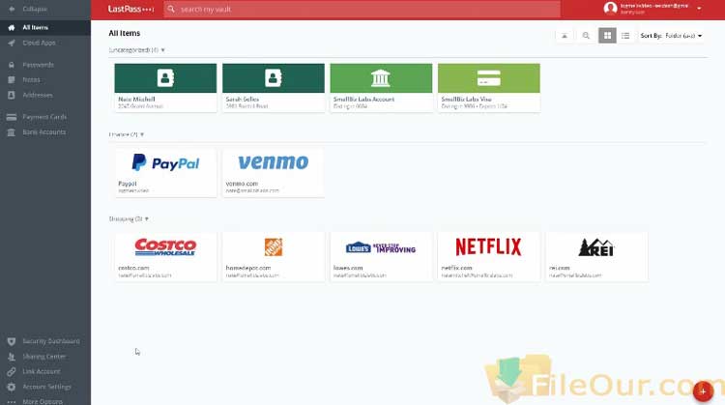Open All Items in the sidebar
725x405 pixels.
(x=45, y=27)
